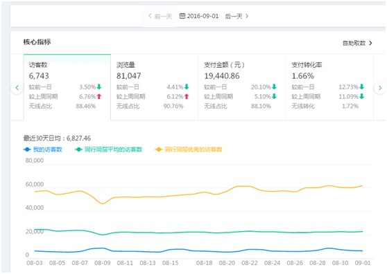The width and height of the screenshot is (387, 274).
Task: Click pageview value 81,047
Action: (x=129, y=76)
